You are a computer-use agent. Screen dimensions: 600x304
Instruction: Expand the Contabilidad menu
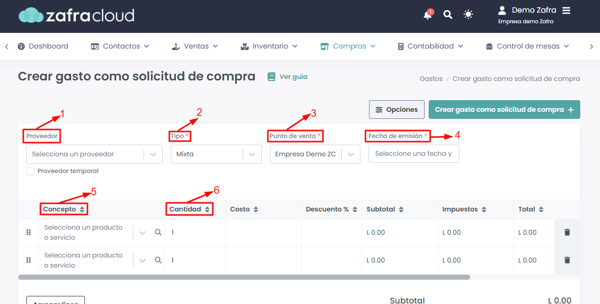tap(431, 47)
